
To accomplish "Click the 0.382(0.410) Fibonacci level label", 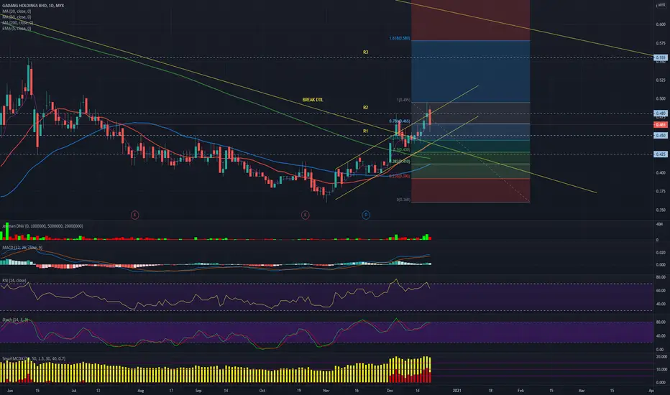I will pos(400,162).
